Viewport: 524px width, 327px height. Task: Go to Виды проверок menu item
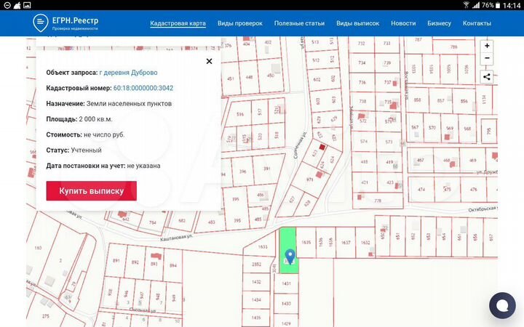(x=239, y=23)
